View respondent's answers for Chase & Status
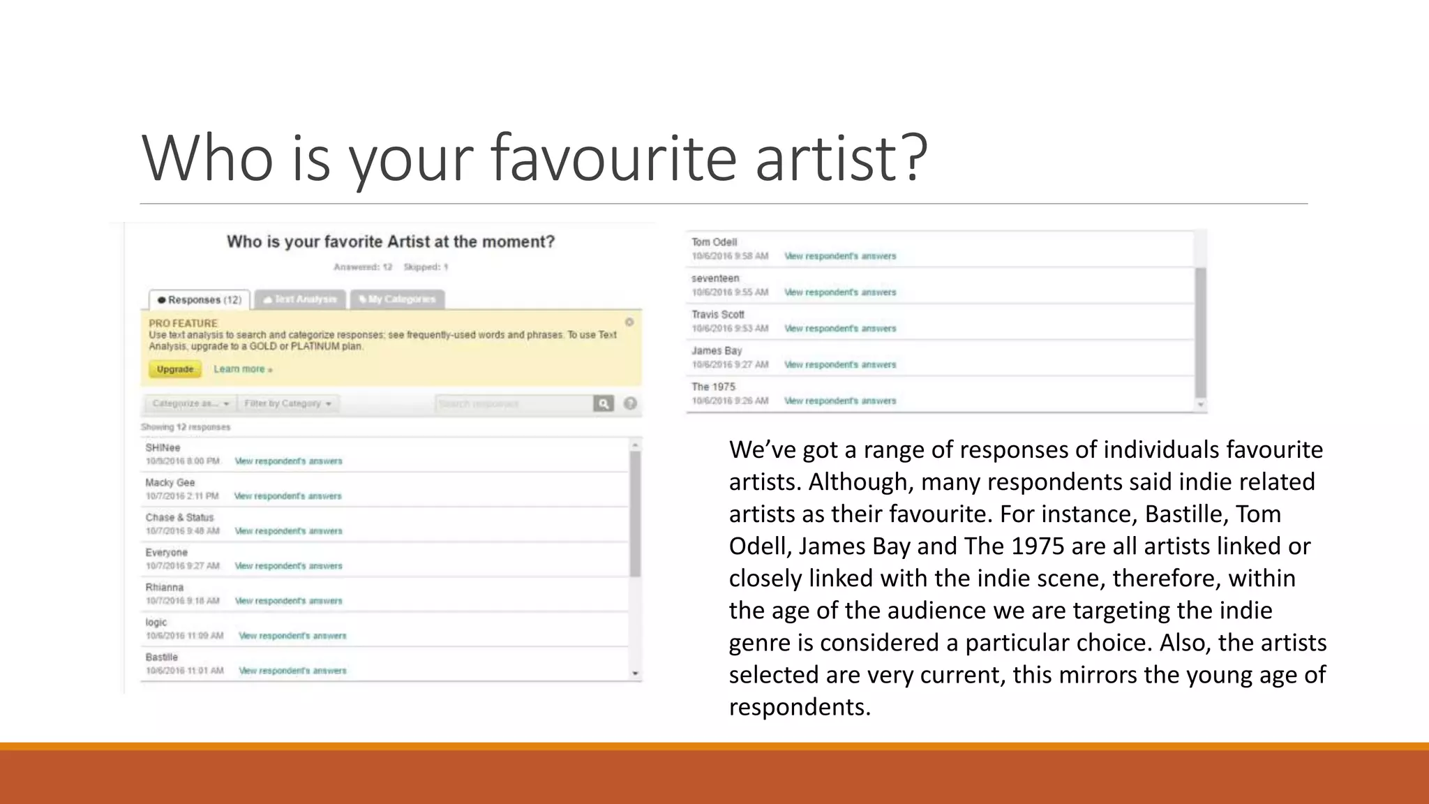The image size is (1429, 804). point(288,531)
